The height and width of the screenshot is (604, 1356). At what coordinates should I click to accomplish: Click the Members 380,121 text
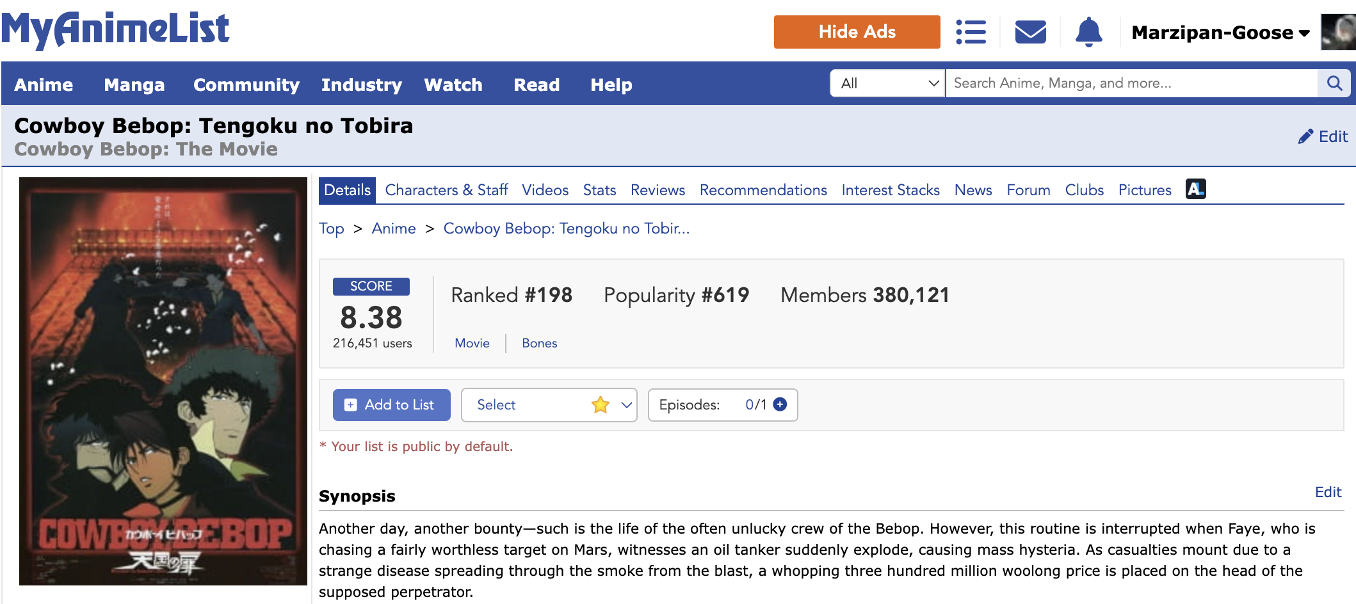(865, 295)
